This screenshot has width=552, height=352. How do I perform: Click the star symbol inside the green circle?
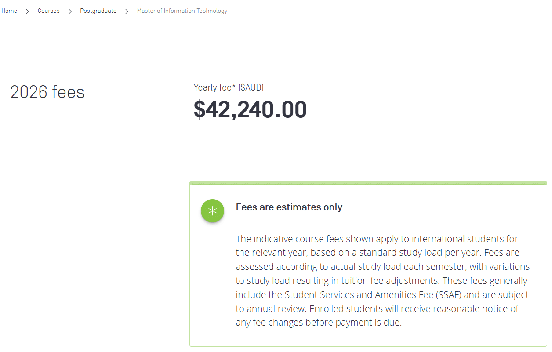pyautogui.click(x=212, y=210)
